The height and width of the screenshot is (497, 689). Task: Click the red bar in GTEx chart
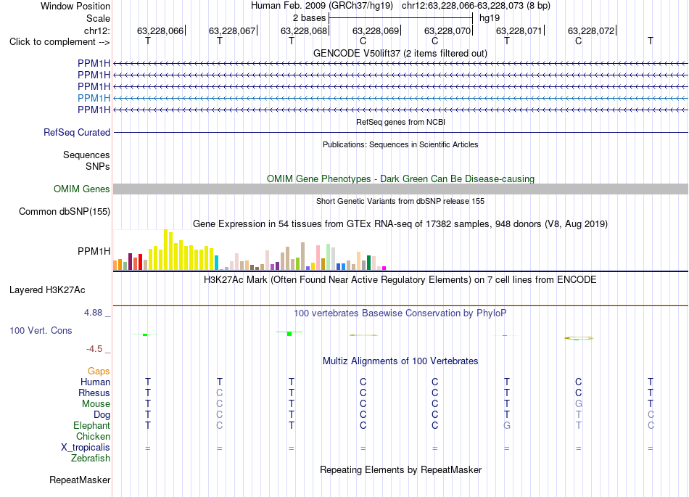coord(140,262)
